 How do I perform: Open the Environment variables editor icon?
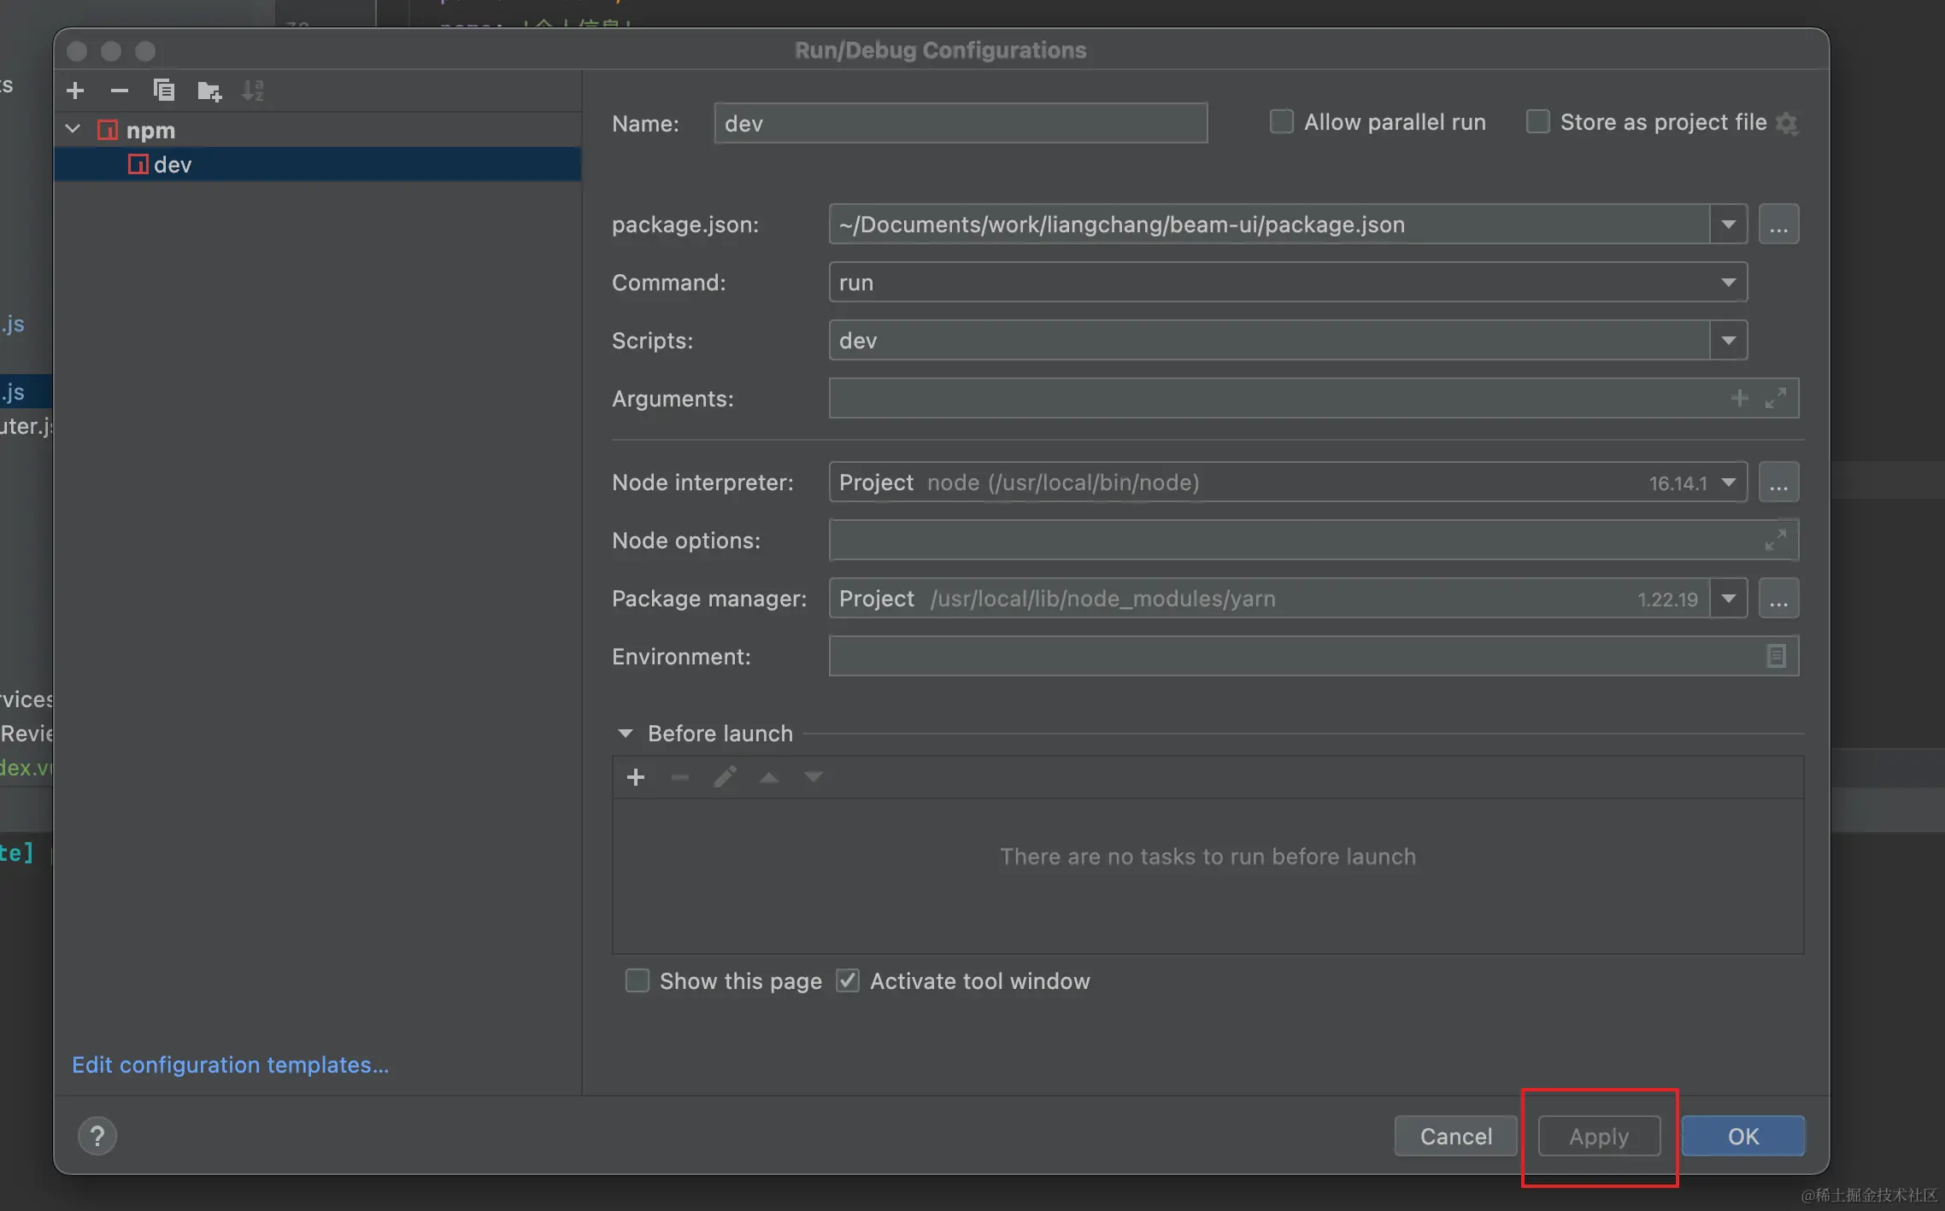[x=1776, y=656]
